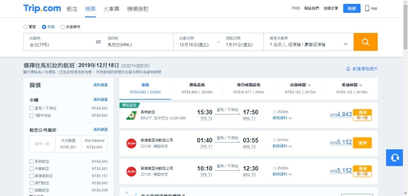The height and width of the screenshot is (196, 408).
Task: Select the round-trip radio button
Action: coord(44,27)
